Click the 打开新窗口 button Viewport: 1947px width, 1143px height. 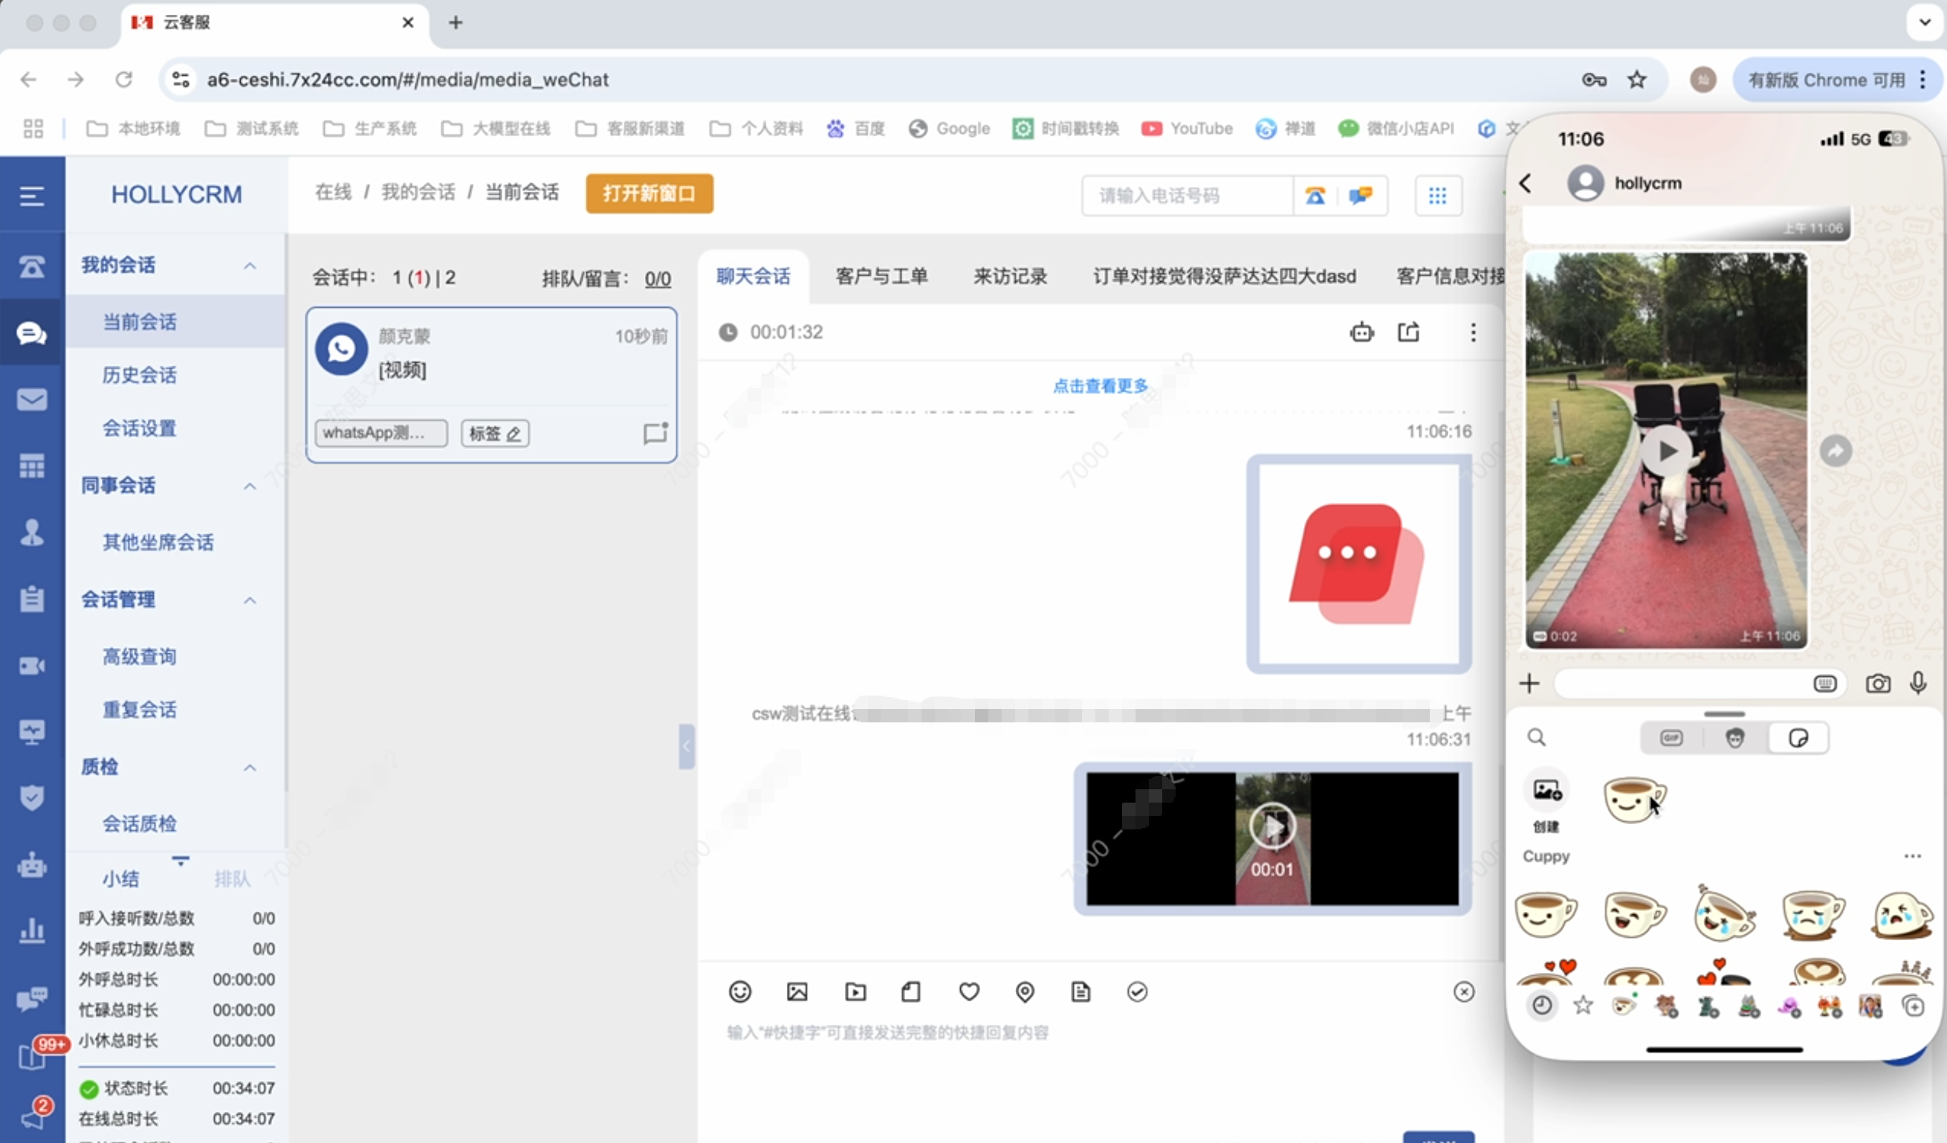pos(649,193)
